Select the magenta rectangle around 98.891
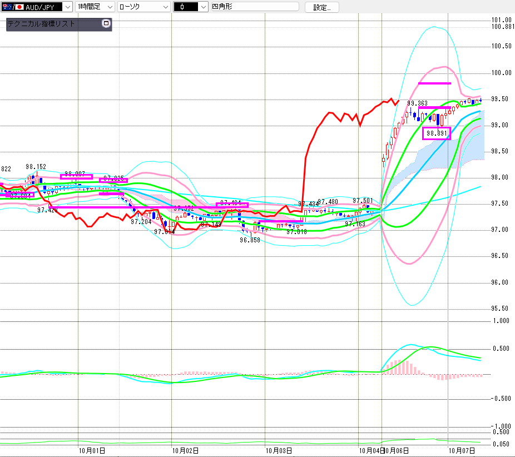The height and width of the screenshot is (457, 515). tap(437, 133)
